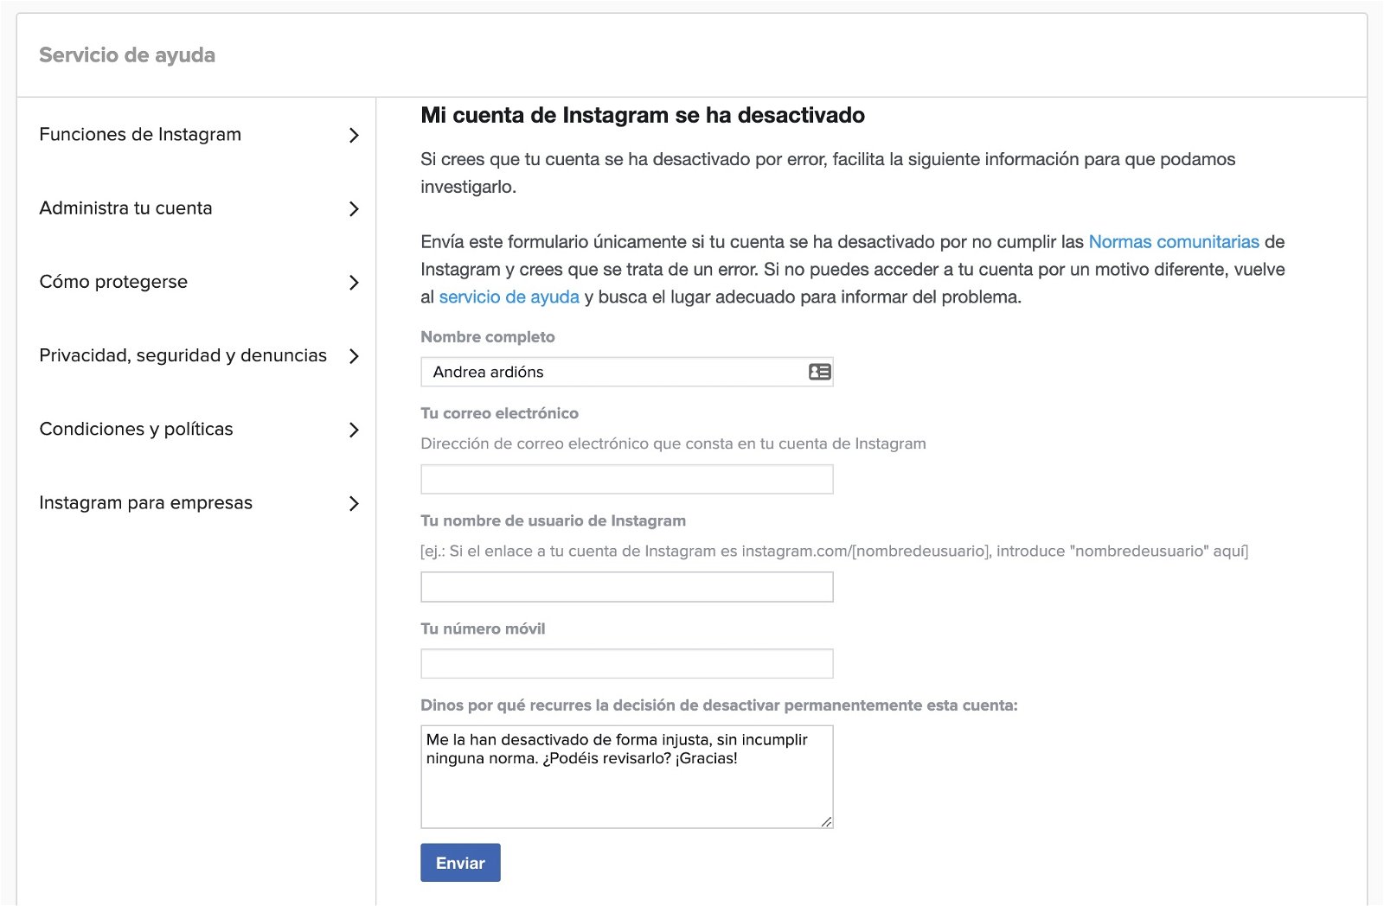Expand the Condiciones y políticas chevron
The width and height of the screenshot is (1384, 906).
click(353, 430)
